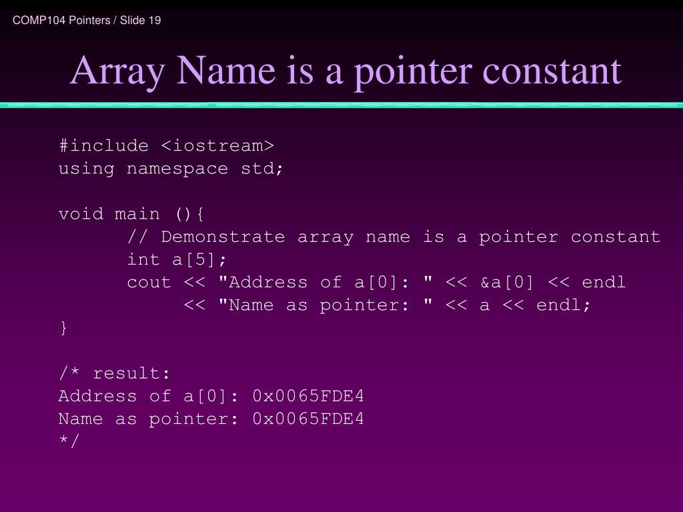Click the '/* result:' comment opener
683x512 pixels.
coord(114,373)
